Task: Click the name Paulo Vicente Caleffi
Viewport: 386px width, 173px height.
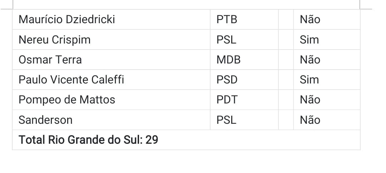Action: pos(71,80)
